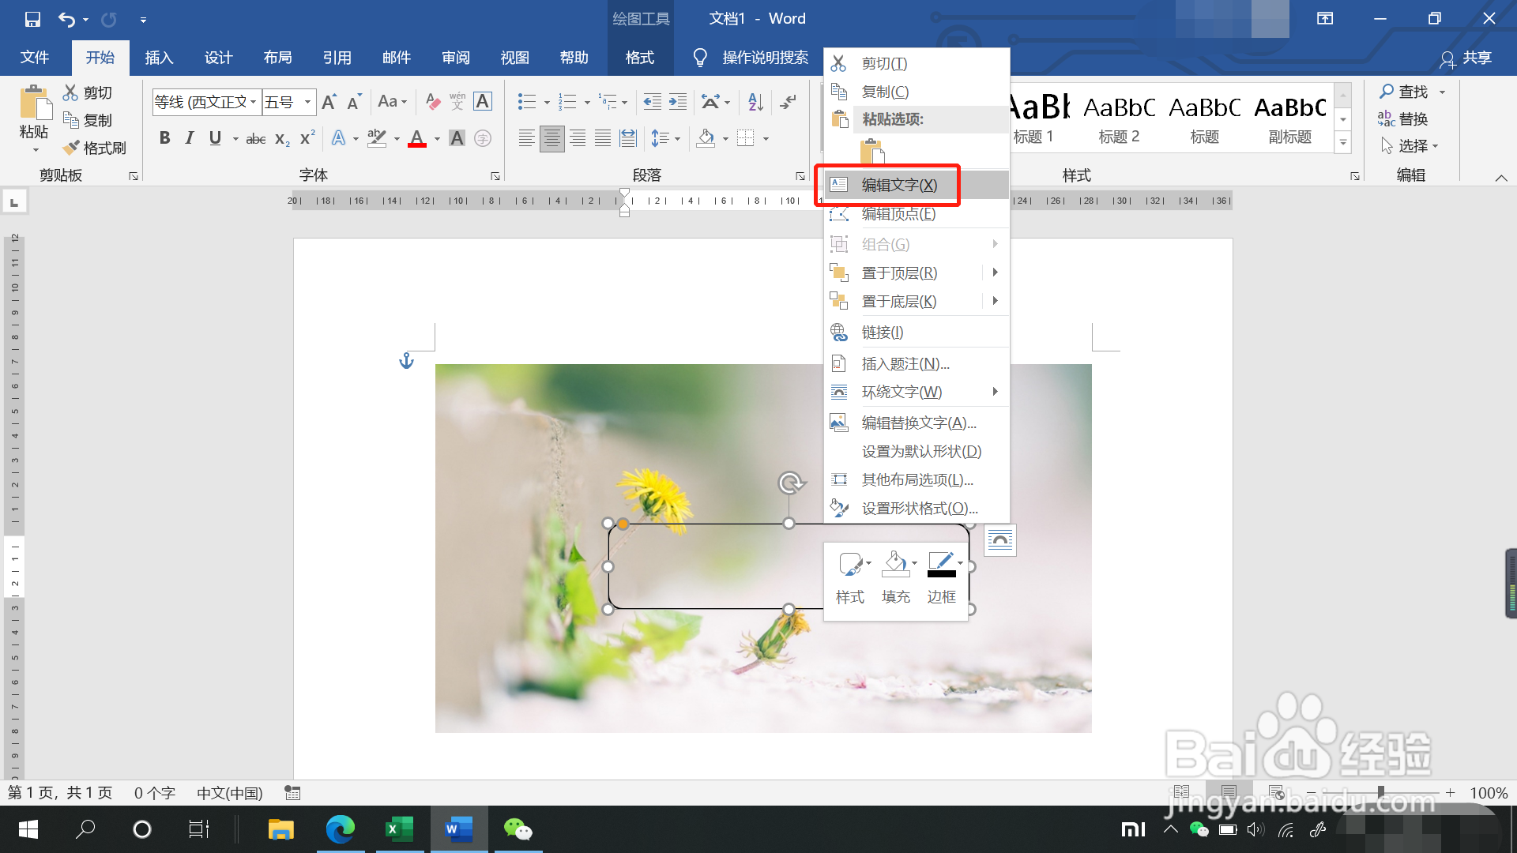This screenshot has height=853, width=1517.
Task: Click the Save icon in quick access toolbar
Action: 32,19
